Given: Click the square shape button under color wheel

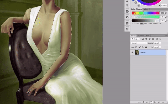Looking at the screenshot, I should pos(139,5).
